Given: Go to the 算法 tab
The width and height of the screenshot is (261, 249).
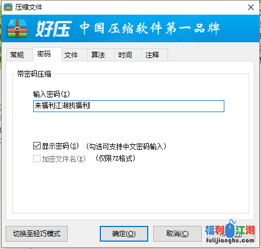Looking at the screenshot, I should point(98,55).
